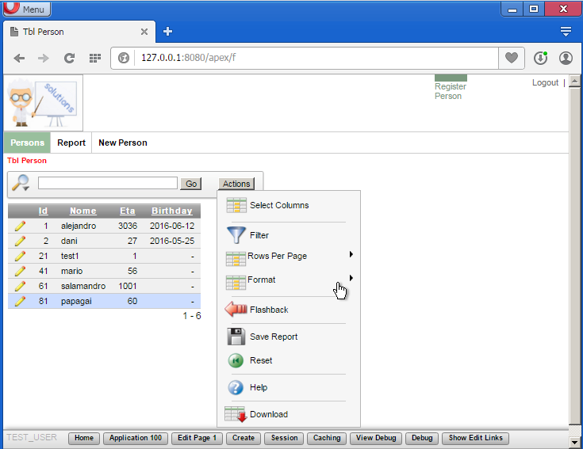This screenshot has height=449, width=583.
Task: Expand the Rows Per Page submenu
Action: coord(351,254)
